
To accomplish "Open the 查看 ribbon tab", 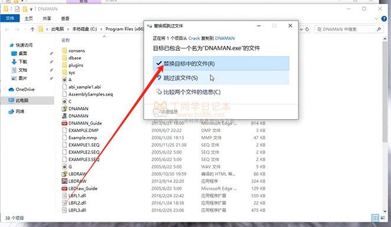I will pos(65,18).
